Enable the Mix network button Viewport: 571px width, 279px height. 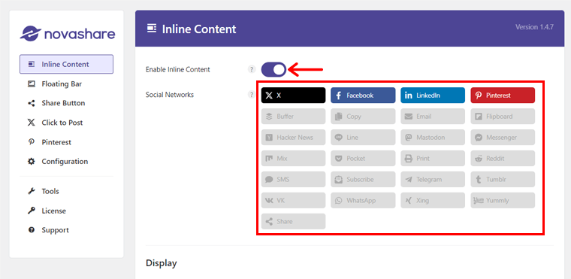(x=293, y=158)
